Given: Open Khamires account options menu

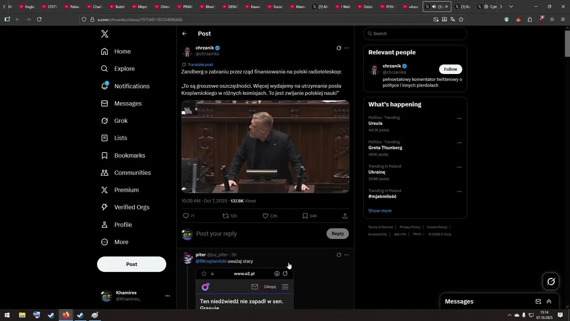Looking at the screenshot, I should click(x=167, y=296).
